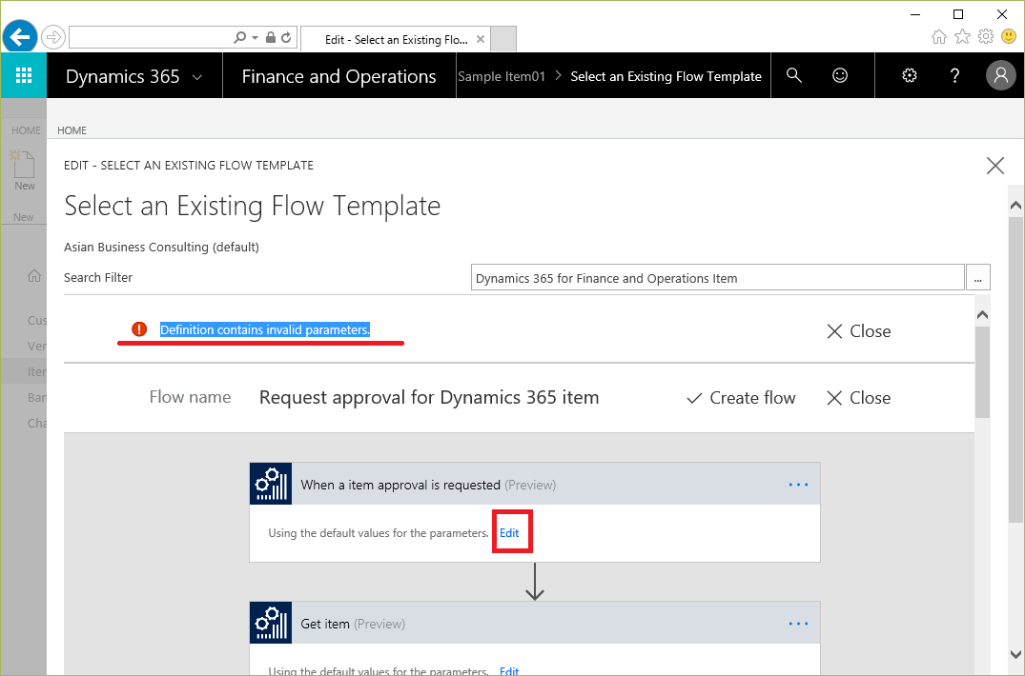Click the Dynamics feedback smiley icon
Screen dimensions: 1025x676
tap(840, 75)
